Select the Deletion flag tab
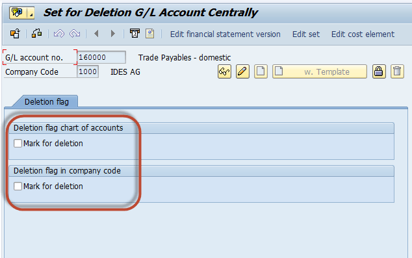 47,101
